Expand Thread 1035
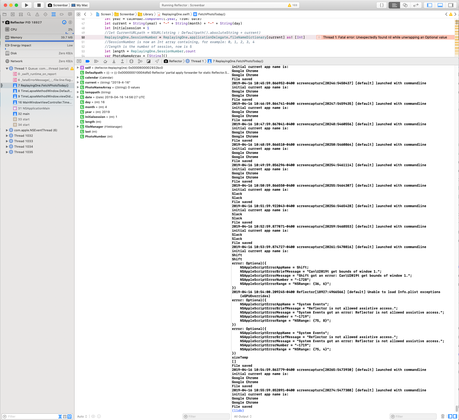The height and width of the screenshot is (420, 459). [x=7, y=152]
